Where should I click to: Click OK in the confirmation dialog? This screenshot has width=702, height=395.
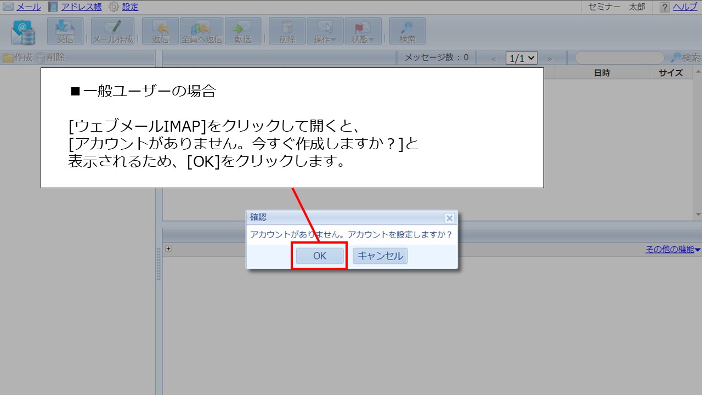coord(319,256)
